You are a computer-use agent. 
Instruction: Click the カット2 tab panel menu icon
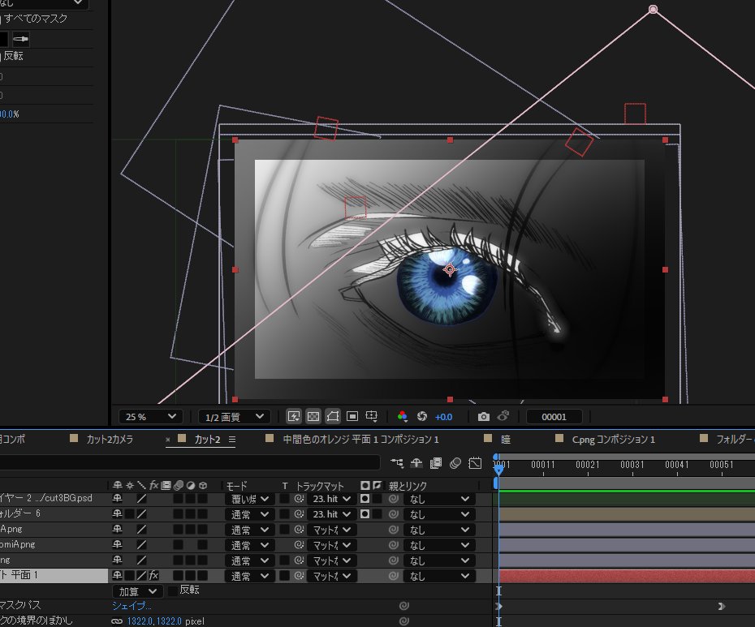pos(232,440)
